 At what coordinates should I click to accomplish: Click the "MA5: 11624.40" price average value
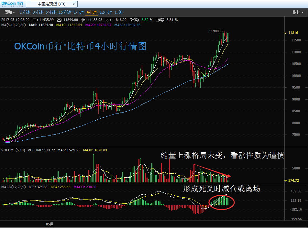pyautogui.click(x=41, y=25)
